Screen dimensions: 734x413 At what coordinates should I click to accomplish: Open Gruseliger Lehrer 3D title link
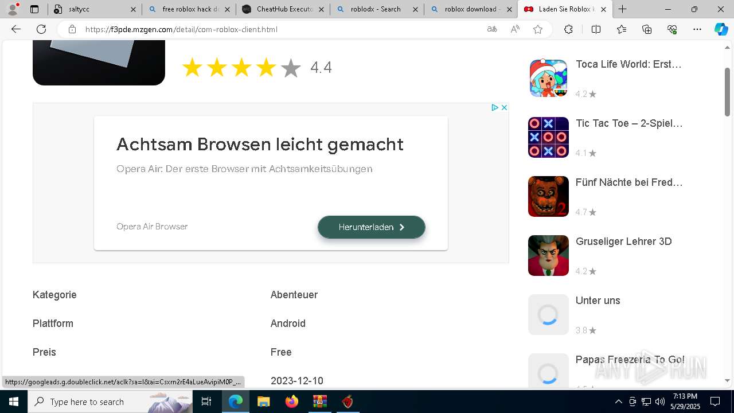(623, 241)
